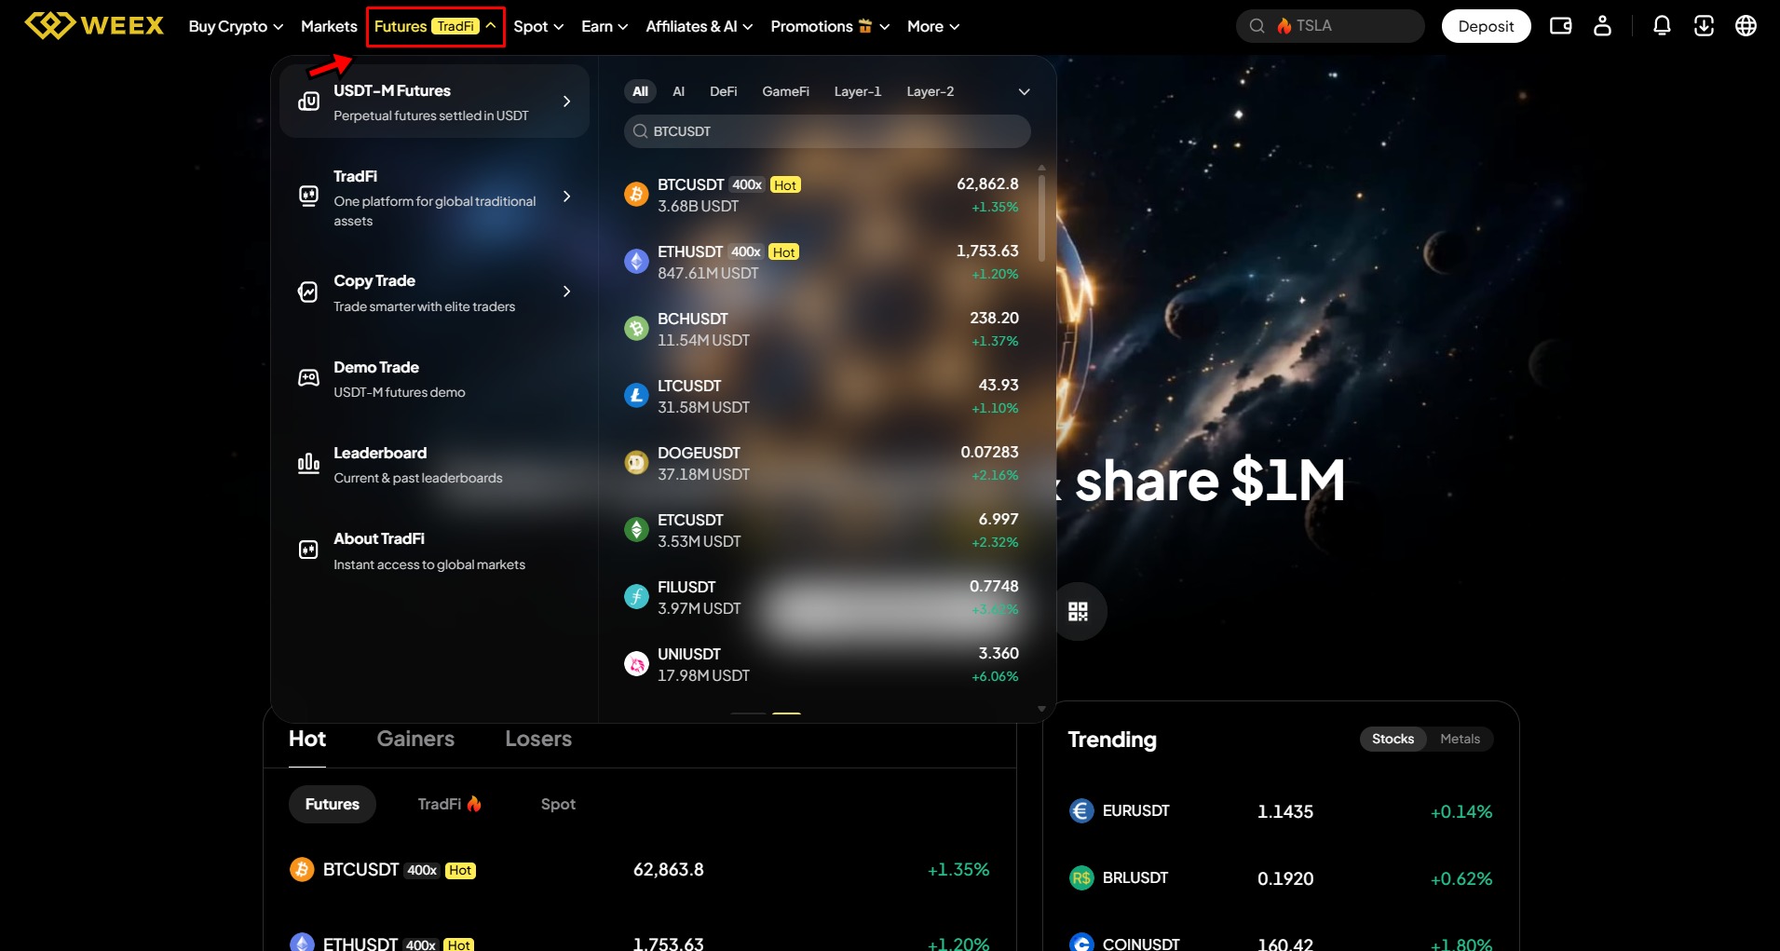The height and width of the screenshot is (951, 1780).
Task: Click the Bitcoin Cash coin icon
Action: (x=636, y=328)
